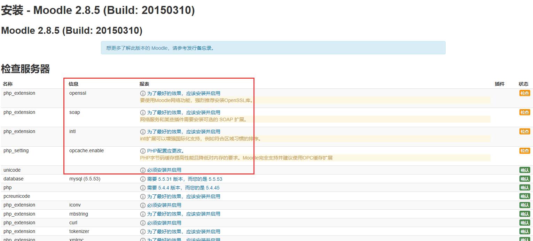Click the info icon in the opcache.enable row
Screen dimensions: 533x241
click(x=143, y=151)
